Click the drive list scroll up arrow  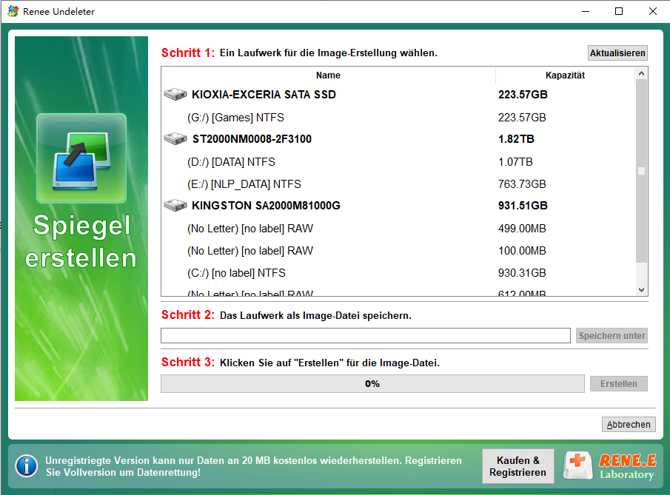click(641, 73)
